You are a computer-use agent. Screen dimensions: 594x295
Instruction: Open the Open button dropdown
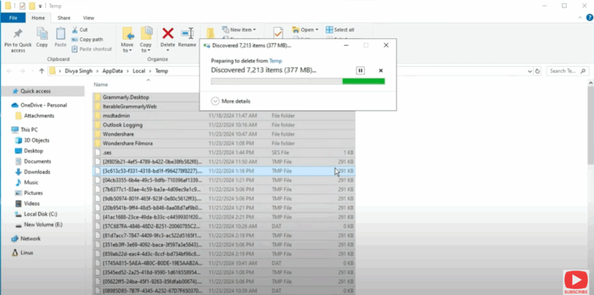point(316,30)
